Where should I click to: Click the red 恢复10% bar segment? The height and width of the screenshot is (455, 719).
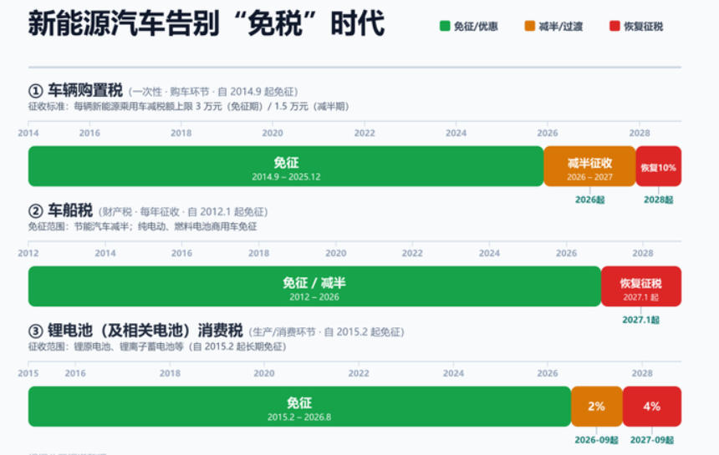tap(659, 166)
